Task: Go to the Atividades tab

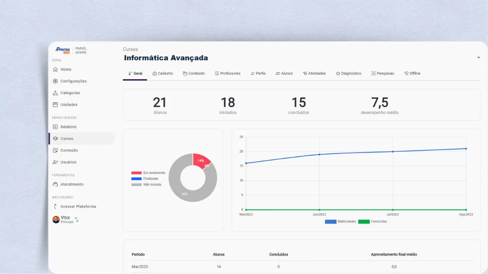Action: (x=314, y=74)
